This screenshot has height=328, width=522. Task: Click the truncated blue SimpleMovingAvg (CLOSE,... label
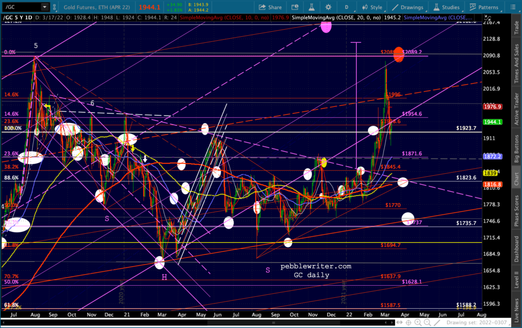tap(438, 17)
